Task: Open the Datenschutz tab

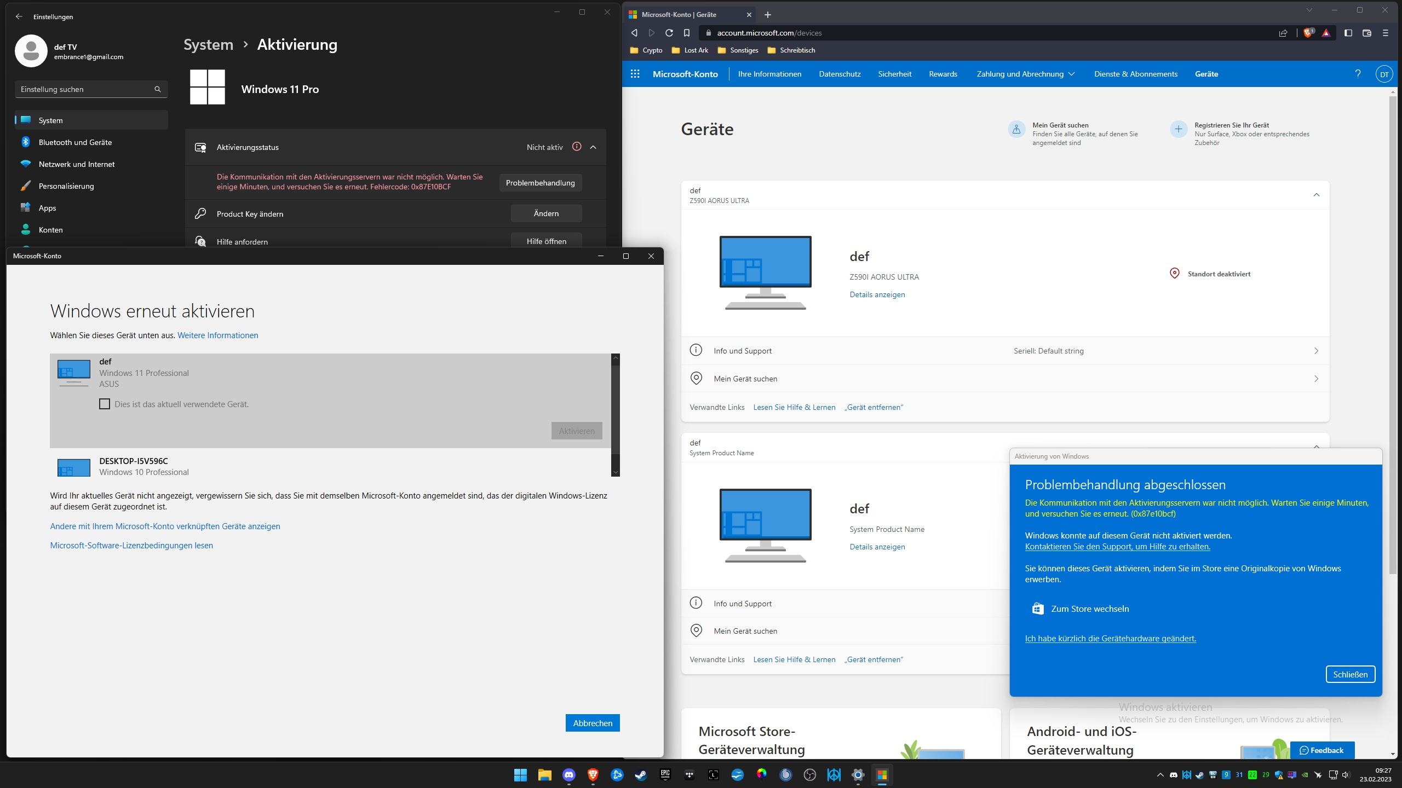Action: coord(840,74)
